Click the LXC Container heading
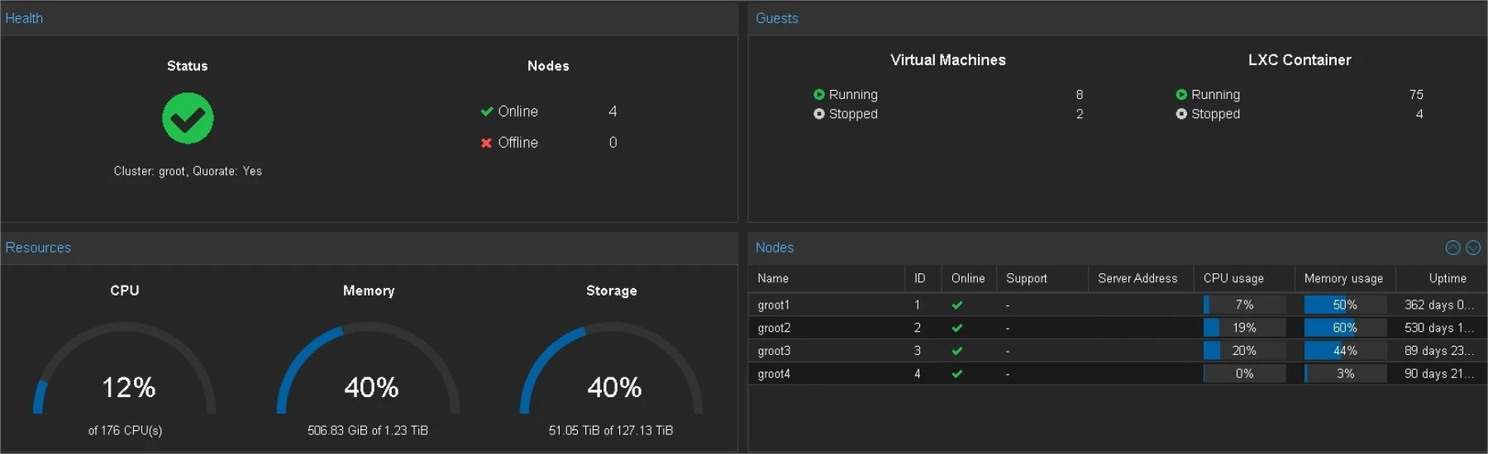This screenshot has height=454, width=1488. click(1300, 60)
